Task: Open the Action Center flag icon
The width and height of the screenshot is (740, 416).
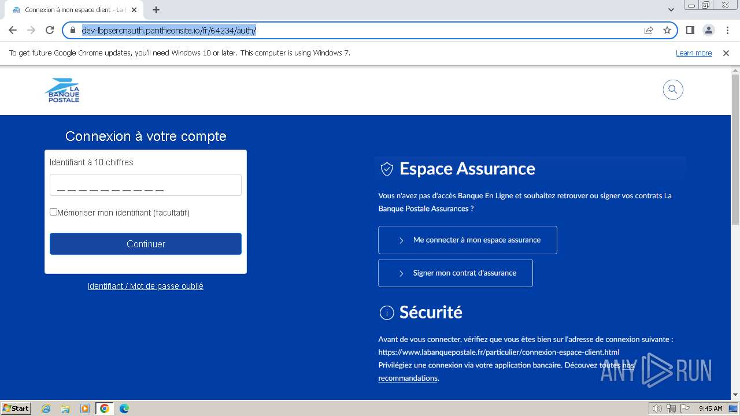Action: (685, 408)
